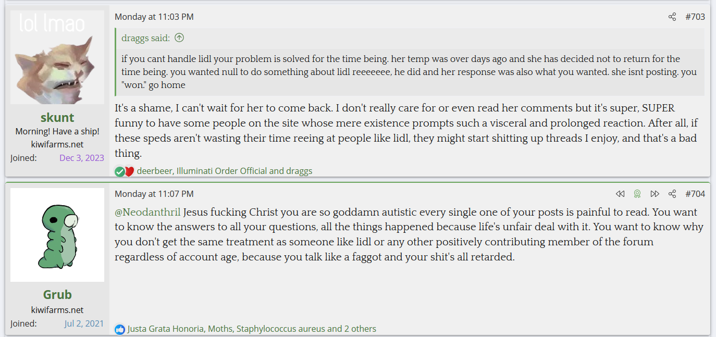View reactions from Justa Grata Honoria and others

click(x=251, y=329)
